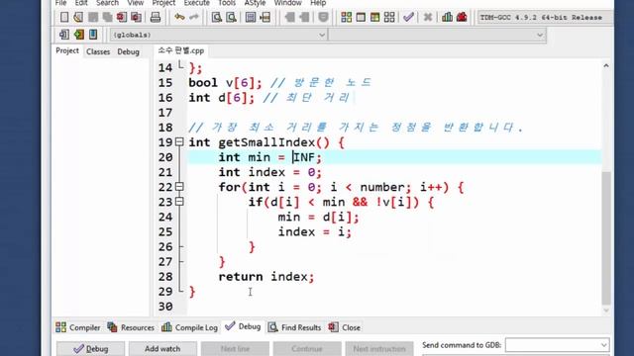Viewport: 634px width, 356px height.
Task: Click the text 'bool v[6];' on line 15
Action: pos(226,83)
